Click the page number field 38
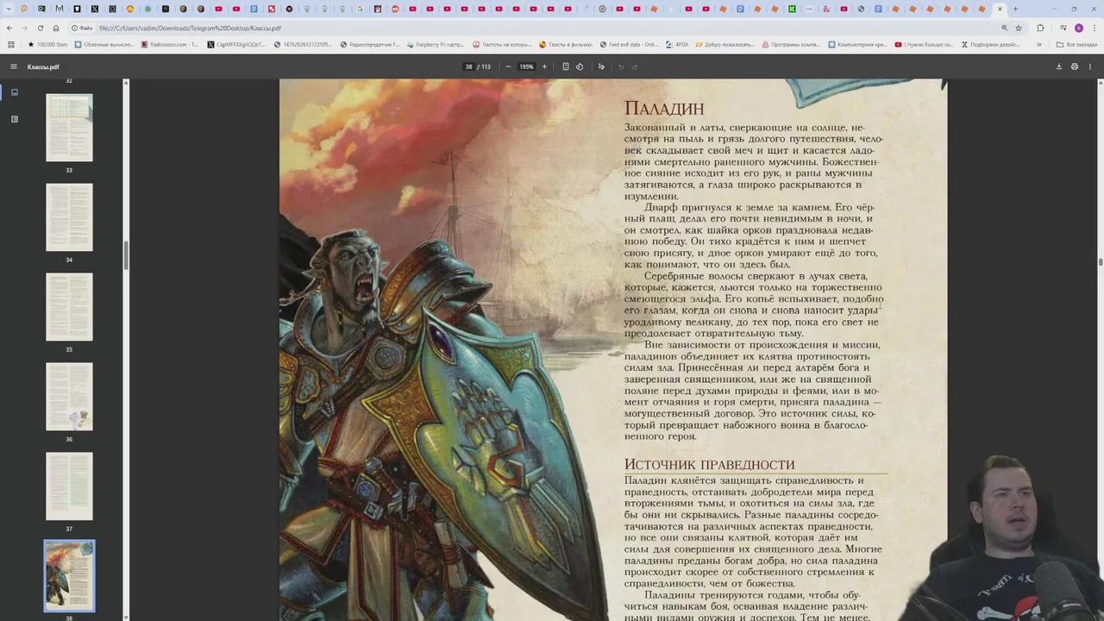This screenshot has width=1104, height=621. (469, 66)
